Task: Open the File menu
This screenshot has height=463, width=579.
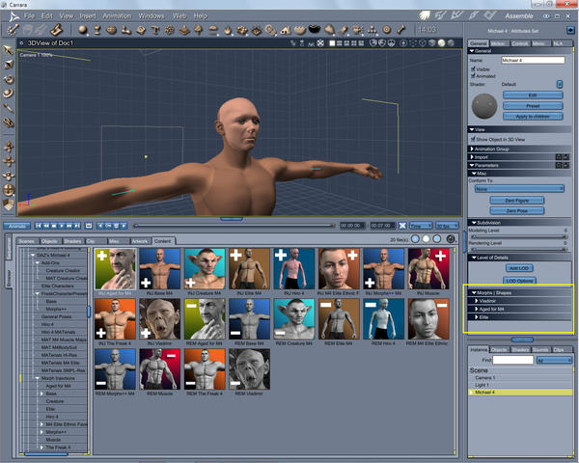Action: [29, 15]
